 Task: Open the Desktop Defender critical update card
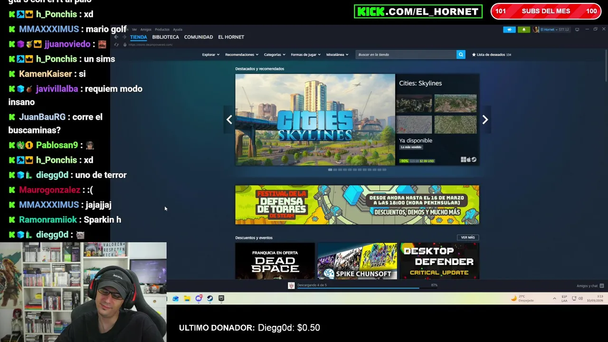click(x=439, y=261)
